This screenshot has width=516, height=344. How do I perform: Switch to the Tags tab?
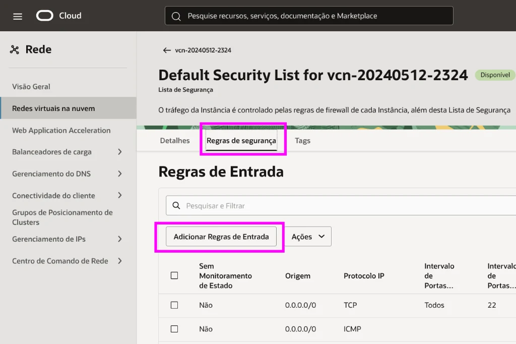pyautogui.click(x=302, y=141)
